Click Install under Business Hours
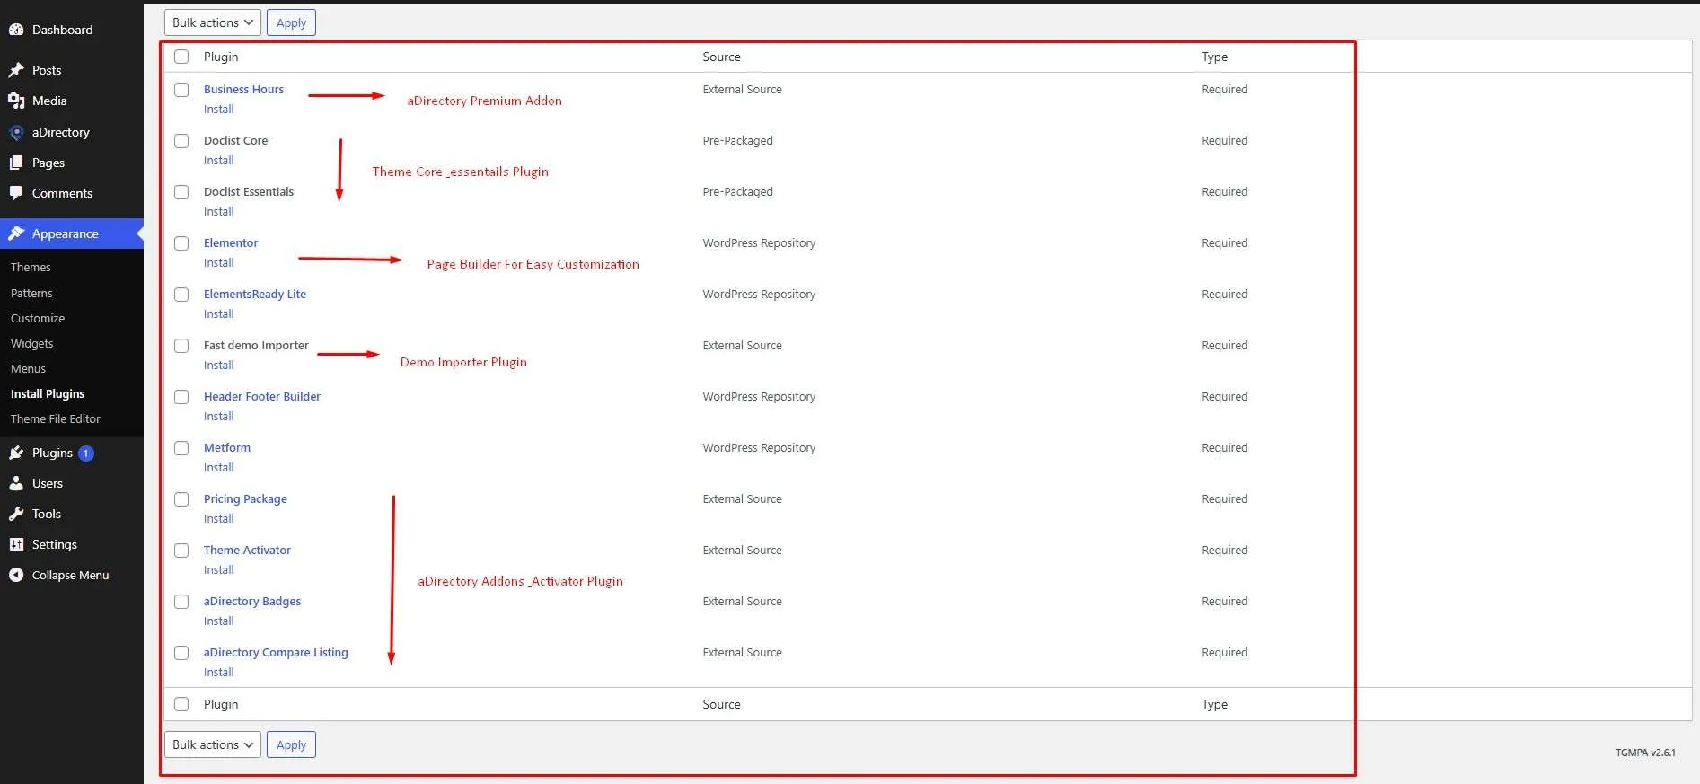Image resolution: width=1700 pixels, height=784 pixels. tap(218, 109)
